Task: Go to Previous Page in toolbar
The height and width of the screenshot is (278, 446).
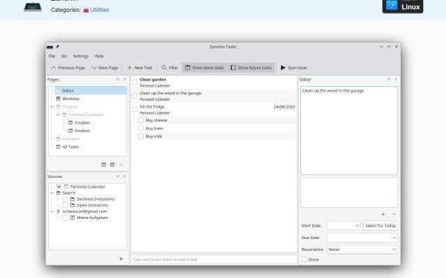Action: pyautogui.click(x=68, y=68)
